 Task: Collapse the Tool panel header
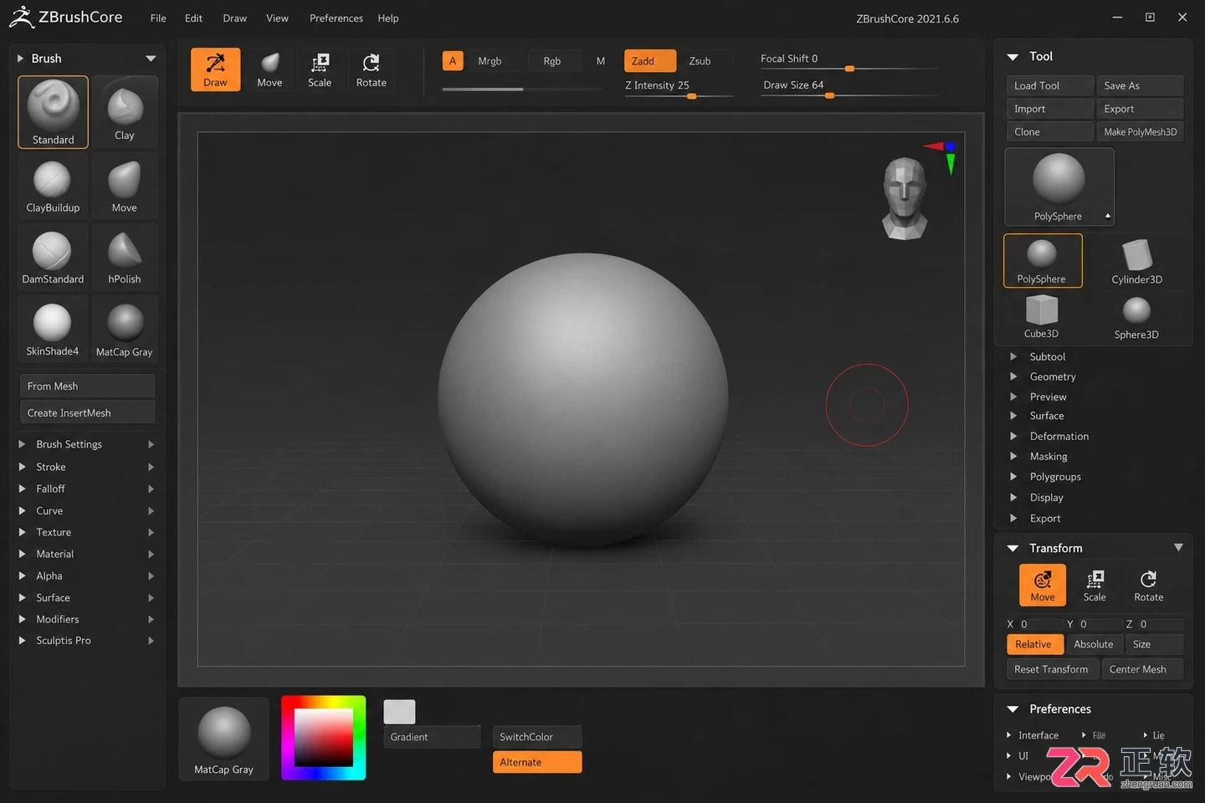pos(1013,57)
